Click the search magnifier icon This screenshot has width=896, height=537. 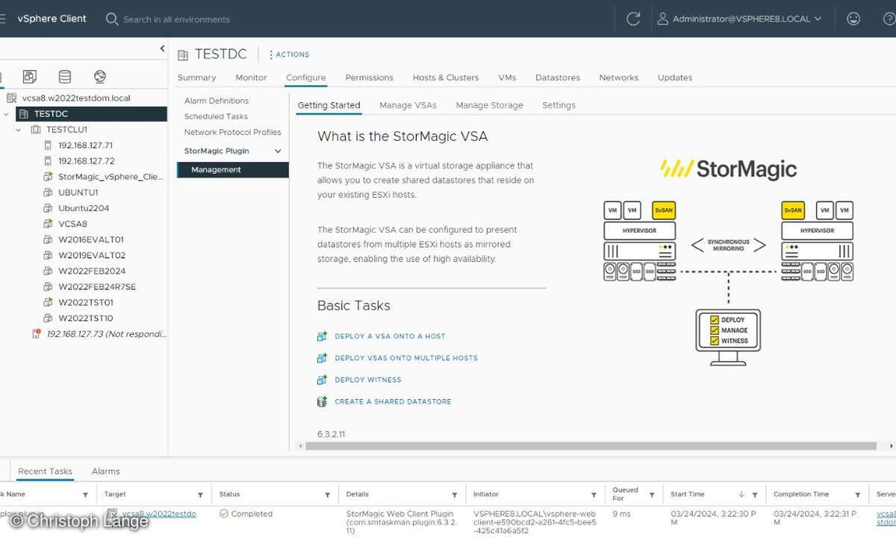tap(112, 19)
